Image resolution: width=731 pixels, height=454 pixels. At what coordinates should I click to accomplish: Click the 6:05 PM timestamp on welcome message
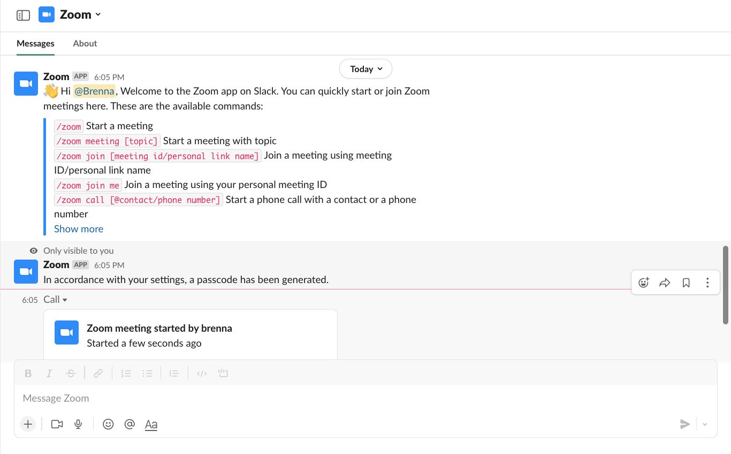(109, 77)
